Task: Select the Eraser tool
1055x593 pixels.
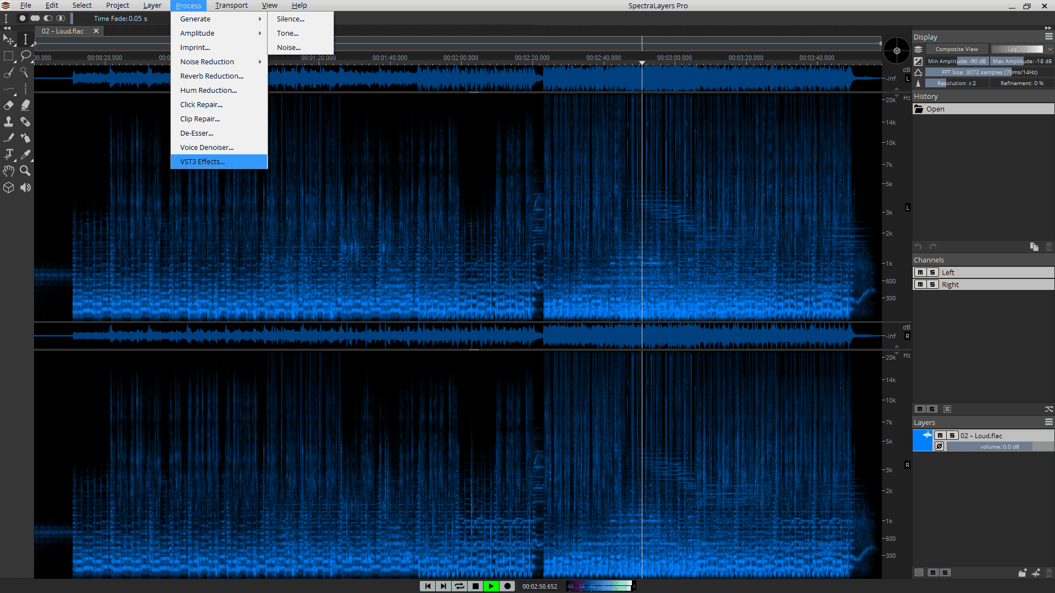Action: [8, 105]
